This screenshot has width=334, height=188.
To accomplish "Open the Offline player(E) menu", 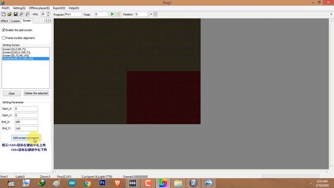I will click(x=39, y=8).
